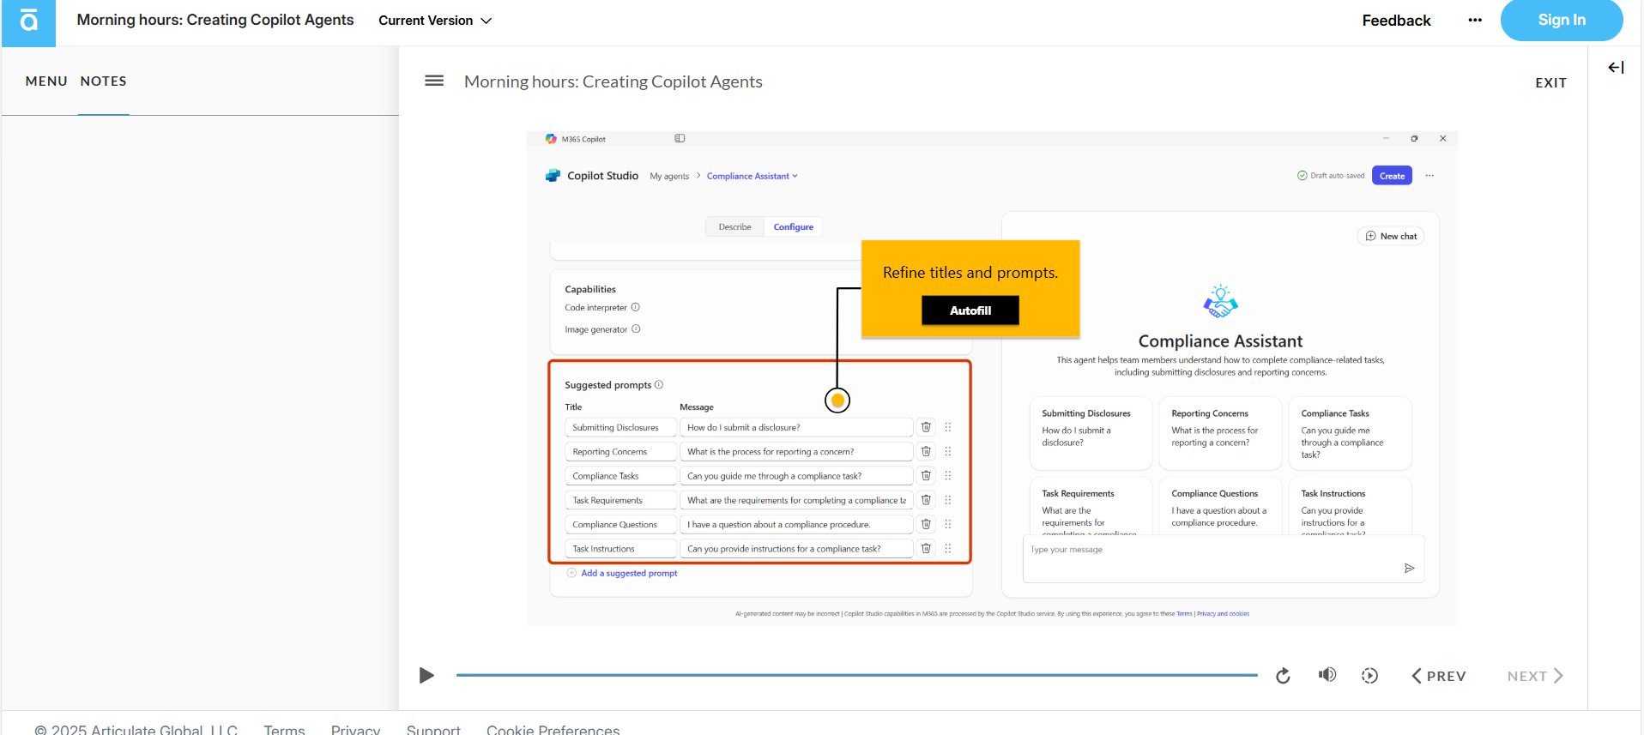Open the Feedback link

tap(1396, 21)
